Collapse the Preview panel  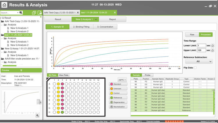21,70
